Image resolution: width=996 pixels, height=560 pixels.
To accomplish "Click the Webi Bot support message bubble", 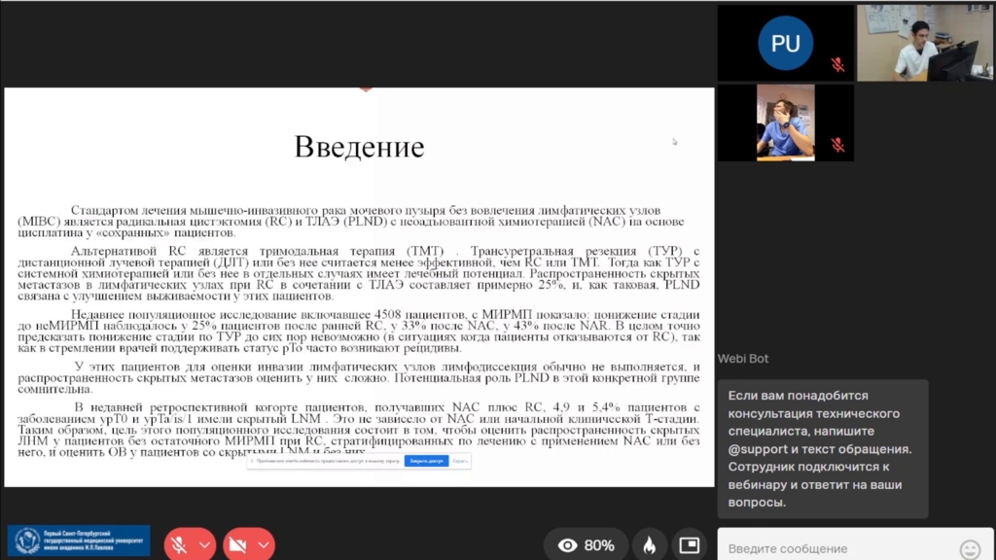I will point(822,448).
